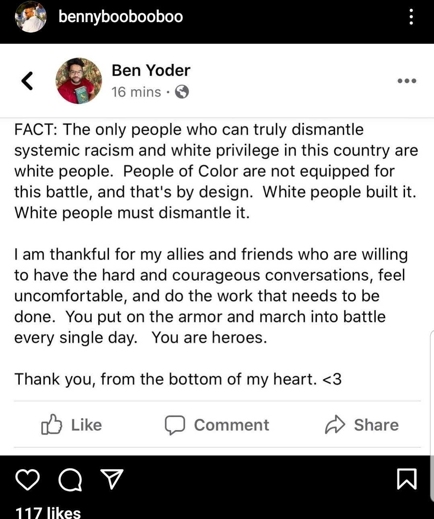434x519 pixels.
Task: Tap the Facebook Comment button
Action: tap(217, 425)
